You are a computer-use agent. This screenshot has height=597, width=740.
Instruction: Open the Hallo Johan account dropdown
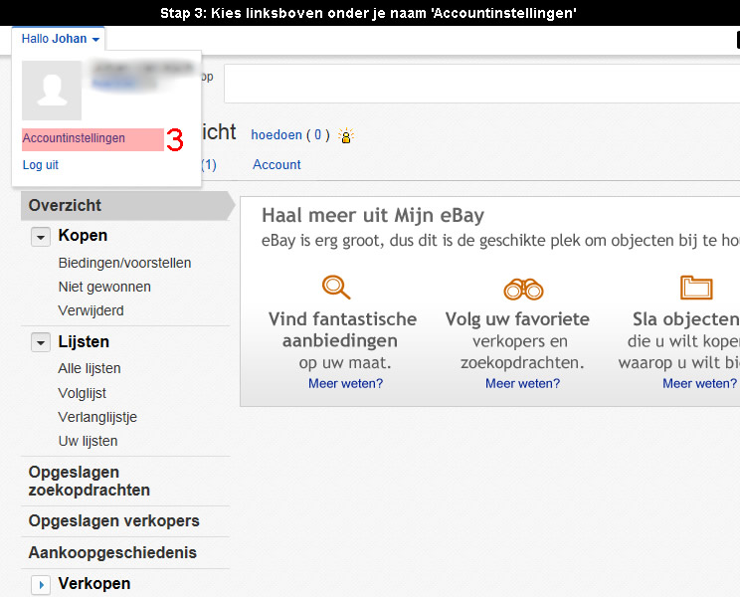(x=61, y=39)
